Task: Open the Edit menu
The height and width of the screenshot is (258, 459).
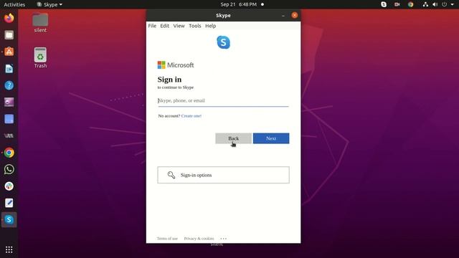Action: (x=164, y=26)
